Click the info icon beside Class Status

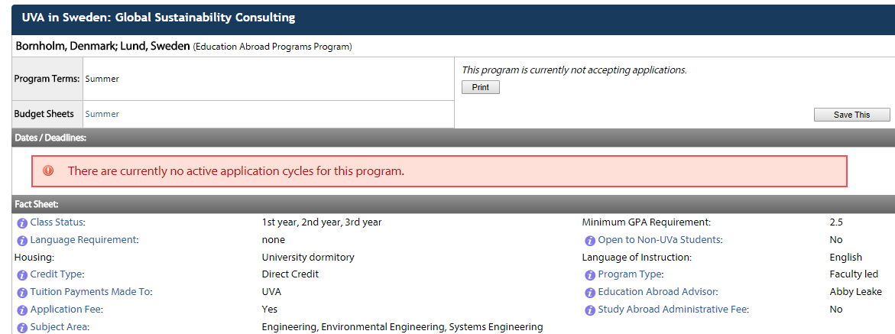click(22, 223)
